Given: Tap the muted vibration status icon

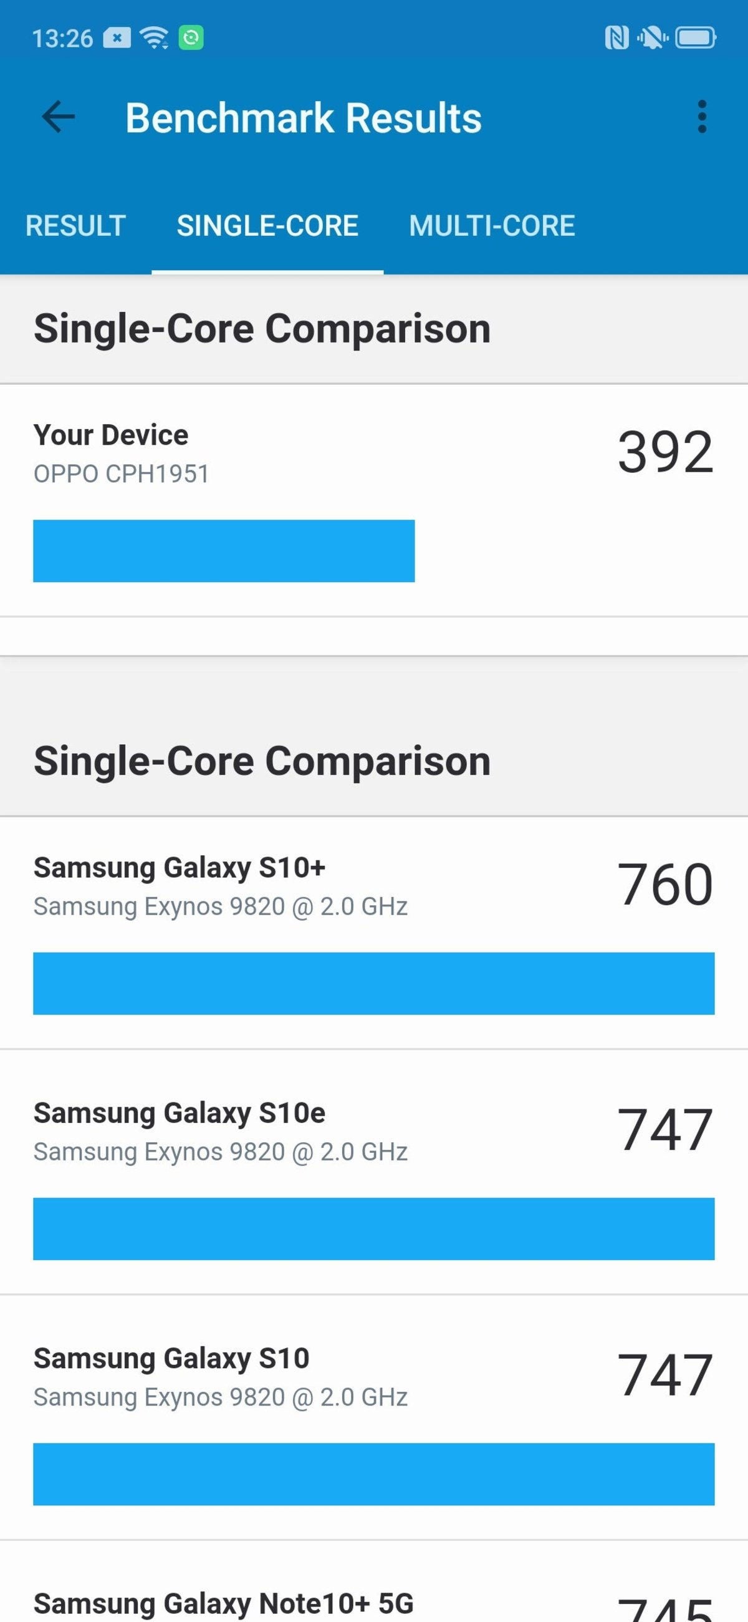Looking at the screenshot, I should tap(653, 38).
